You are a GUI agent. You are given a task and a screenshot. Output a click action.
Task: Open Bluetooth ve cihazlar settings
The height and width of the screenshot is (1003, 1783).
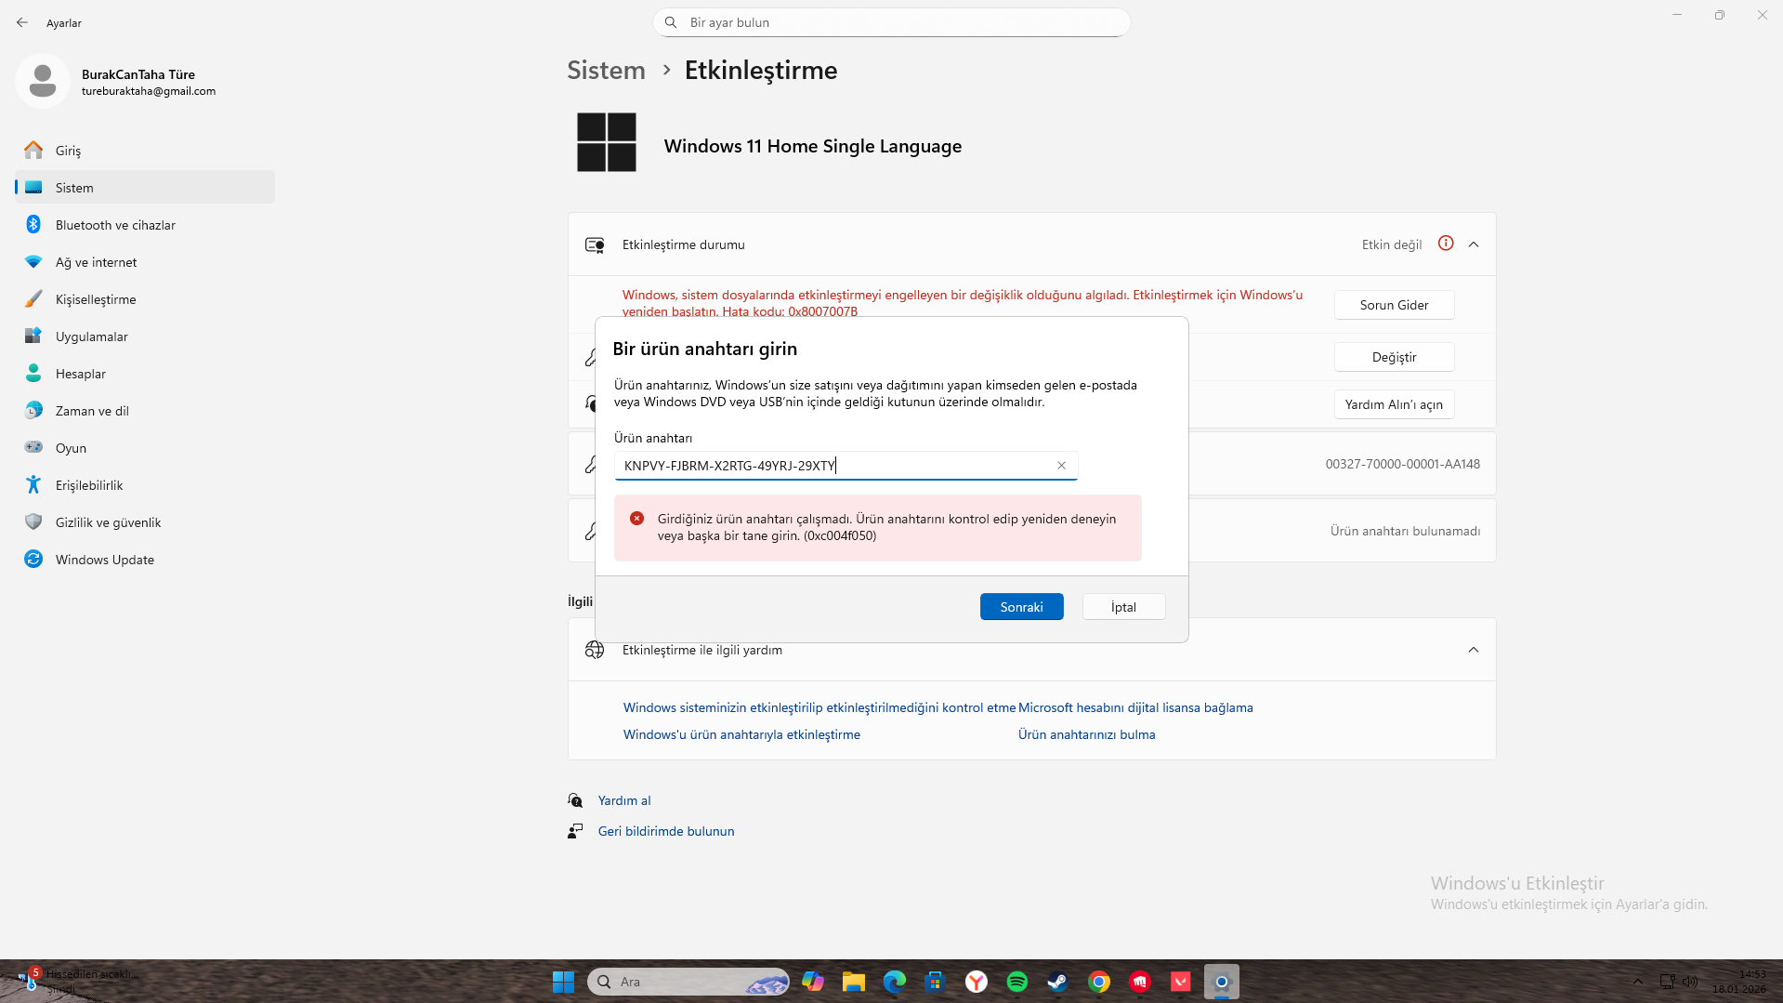click(145, 224)
